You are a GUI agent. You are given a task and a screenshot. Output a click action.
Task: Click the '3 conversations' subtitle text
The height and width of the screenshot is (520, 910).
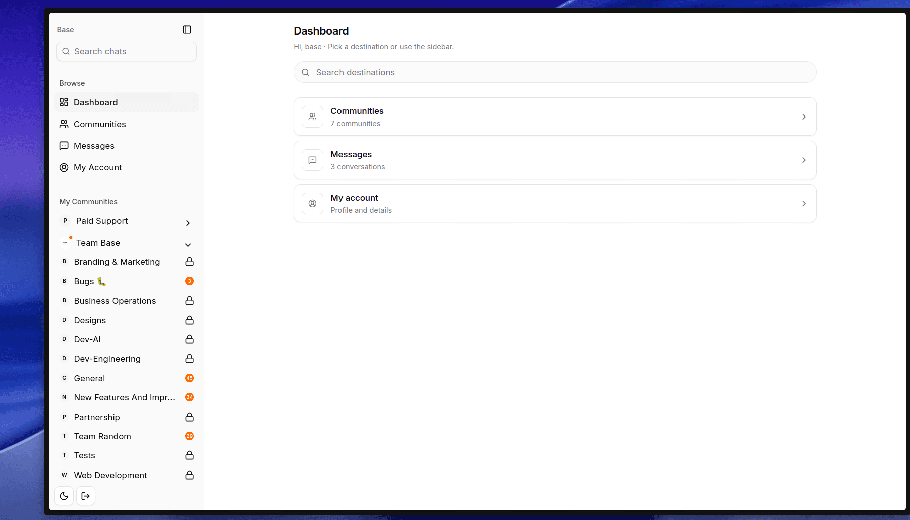coord(358,167)
